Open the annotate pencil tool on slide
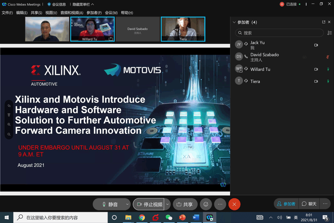The width and height of the screenshot is (334, 223). 9,106
